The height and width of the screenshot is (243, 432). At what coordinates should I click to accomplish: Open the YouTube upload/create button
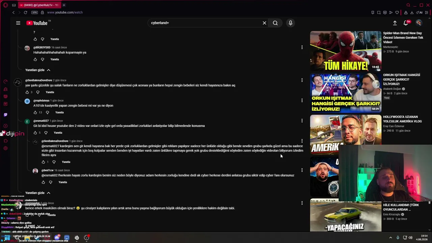pos(395,23)
